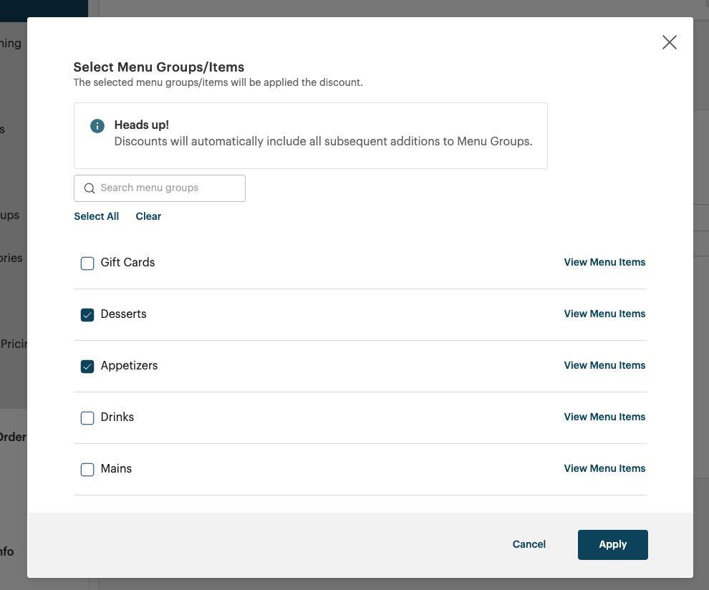
Task: Apply the menu group selection
Action: point(612,544)
